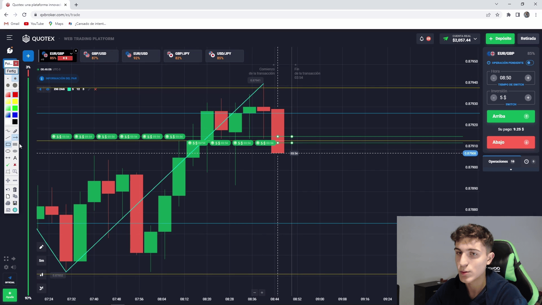Select the green checkmark stamp tool

coord(8,165)
